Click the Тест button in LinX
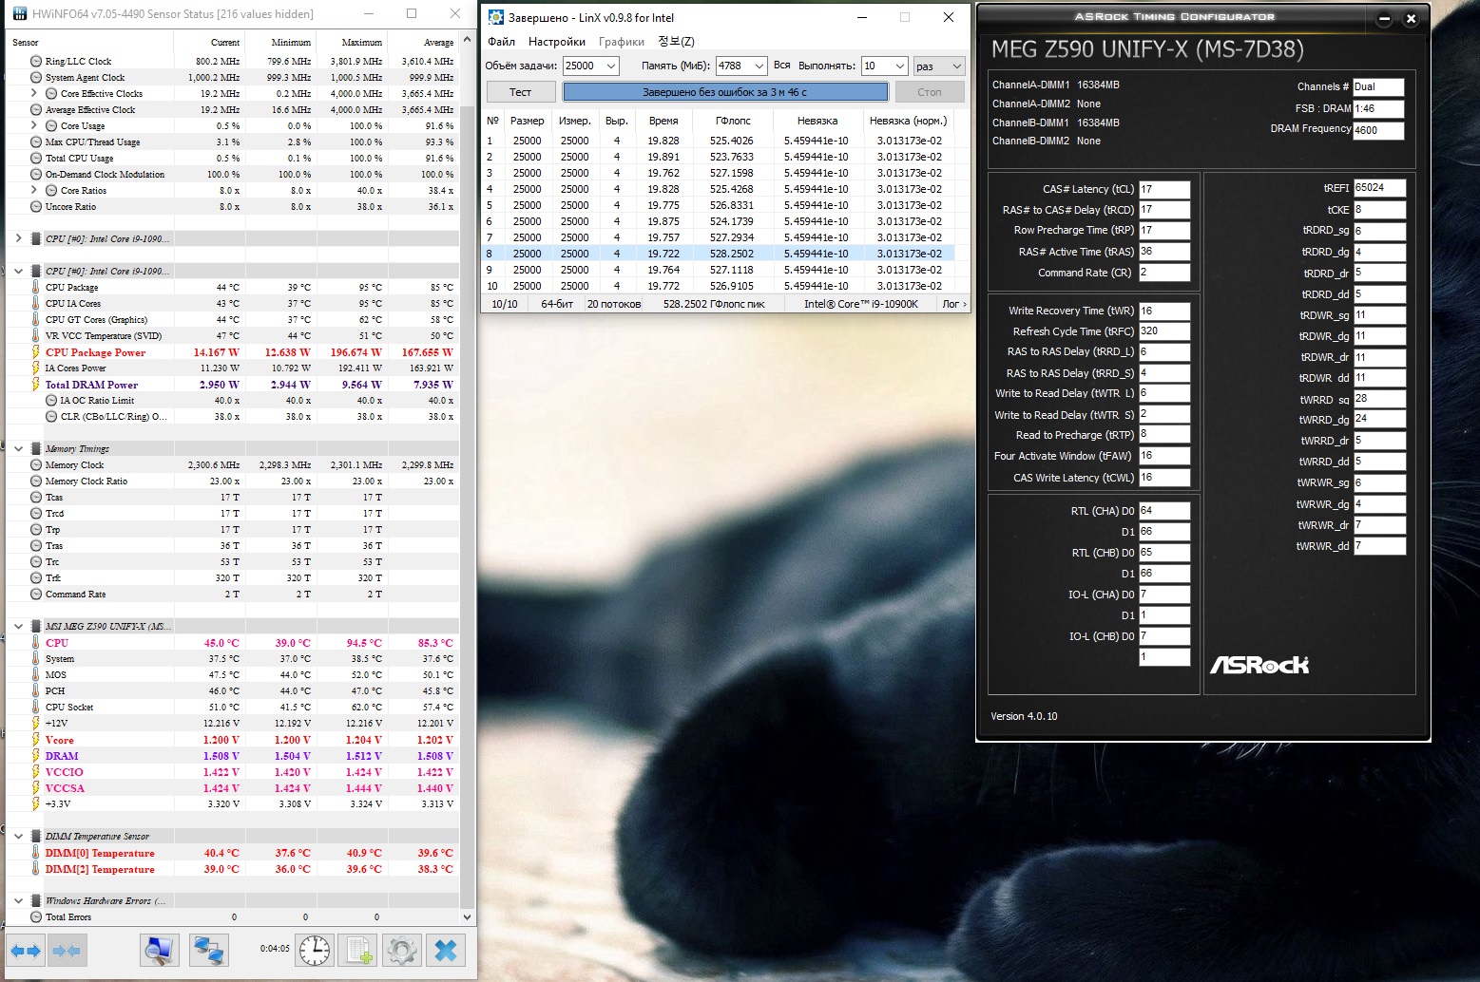 pos(520,92)
